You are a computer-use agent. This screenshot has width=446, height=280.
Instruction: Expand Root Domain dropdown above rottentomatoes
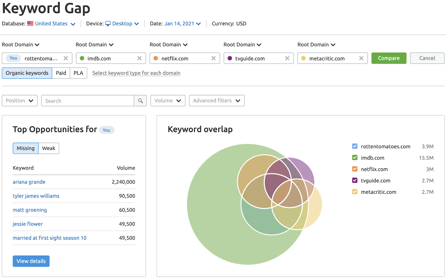tap(21, 44)
